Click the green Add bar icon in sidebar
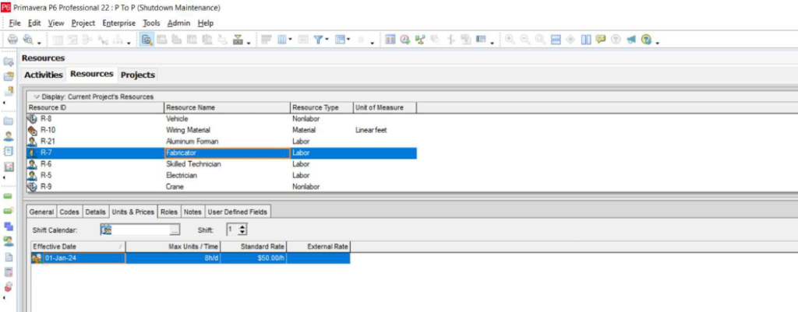This screenshot has height=312, width=798. click(9, 196)
